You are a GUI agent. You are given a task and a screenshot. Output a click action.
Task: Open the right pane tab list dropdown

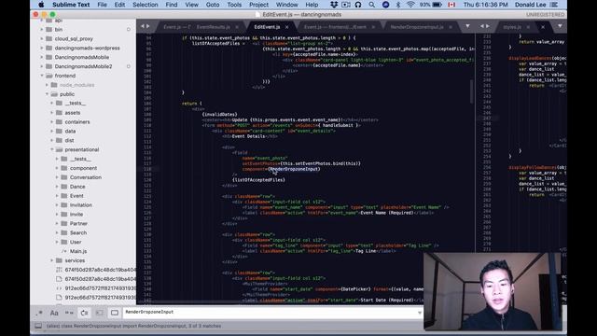click(560, 26)
